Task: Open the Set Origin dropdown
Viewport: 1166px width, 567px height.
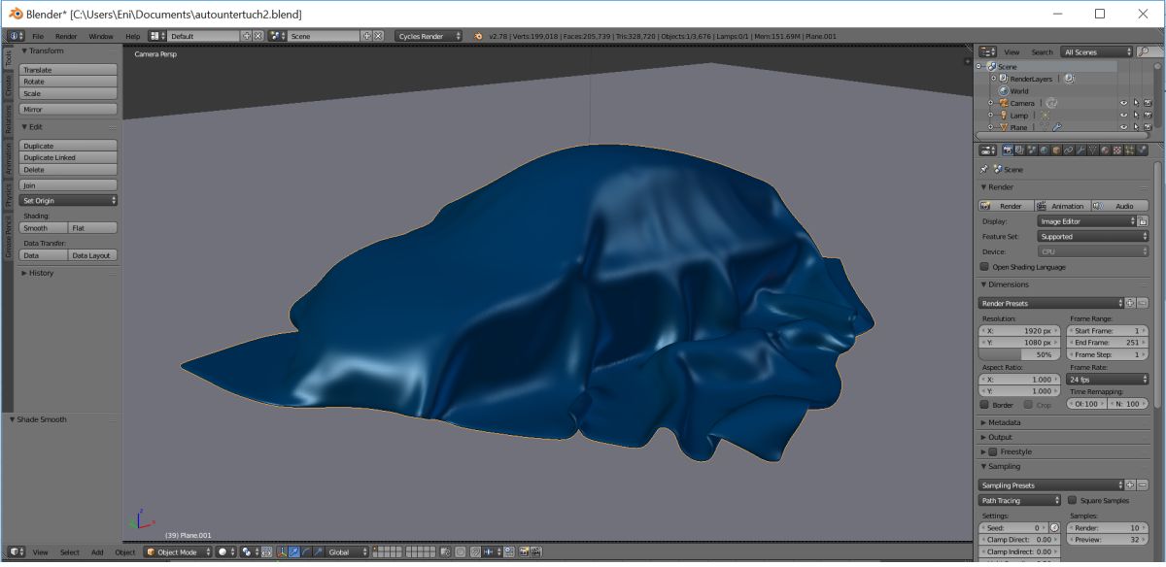Action: (68, 200)
